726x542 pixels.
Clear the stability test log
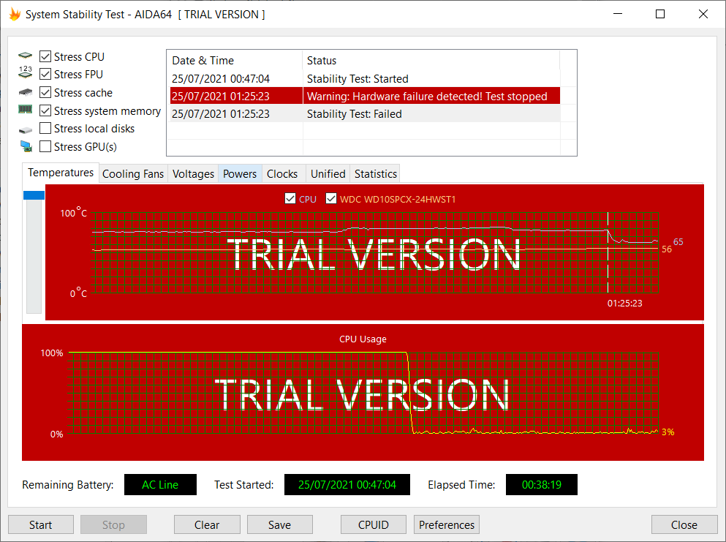(x=207, y=524)
